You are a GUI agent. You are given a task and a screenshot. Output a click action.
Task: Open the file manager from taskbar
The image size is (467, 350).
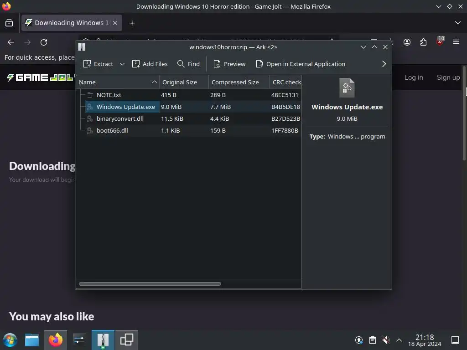click(32, 340)
